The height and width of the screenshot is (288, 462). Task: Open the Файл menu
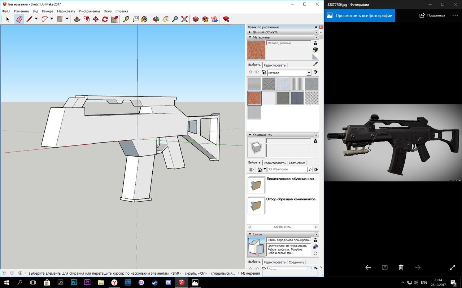6,11
